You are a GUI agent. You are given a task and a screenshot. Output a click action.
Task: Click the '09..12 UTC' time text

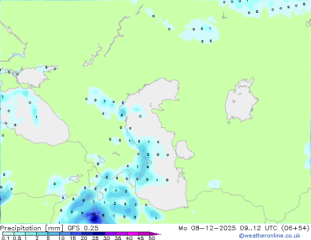point(258,228)
